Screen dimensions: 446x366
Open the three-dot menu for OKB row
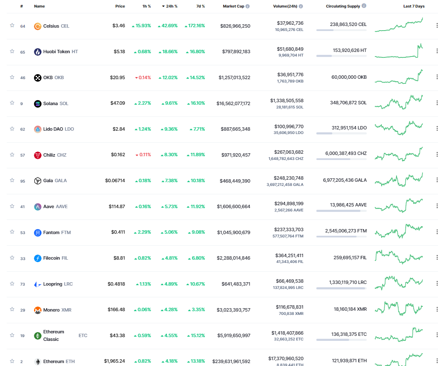click(437, 77)
